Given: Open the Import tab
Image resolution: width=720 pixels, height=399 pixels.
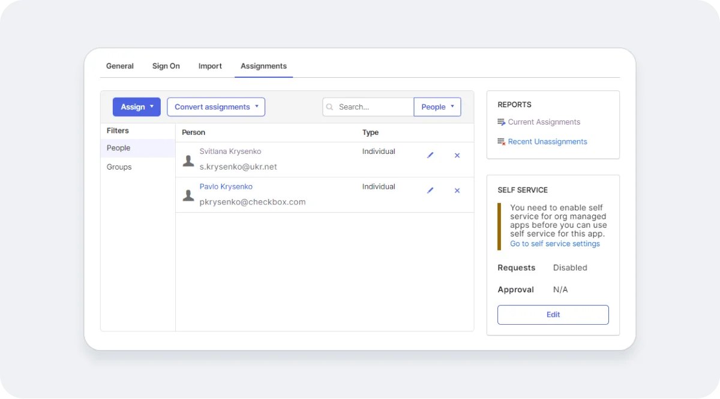Looking at the screenshot, I should click(x=210, y=66).
